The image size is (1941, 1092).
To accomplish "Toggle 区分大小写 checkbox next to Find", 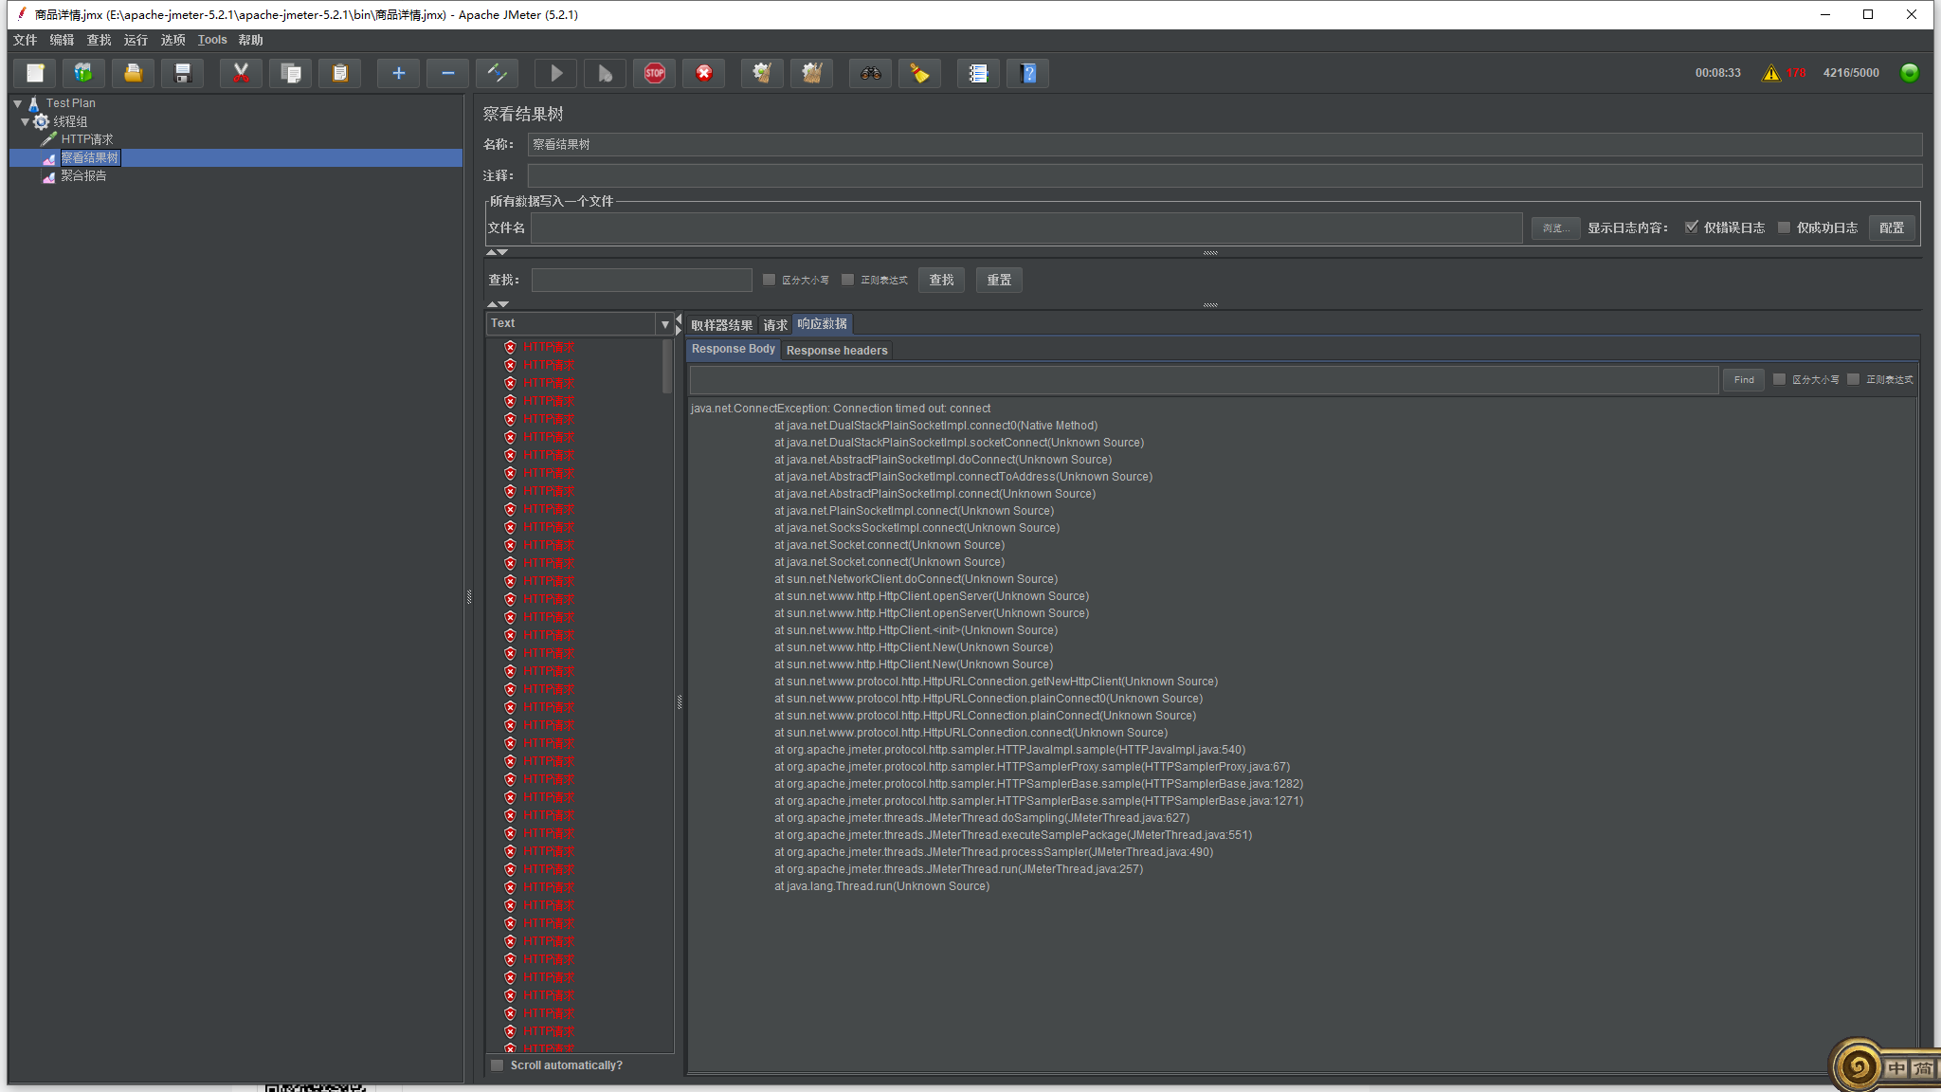I will 1780,379.
